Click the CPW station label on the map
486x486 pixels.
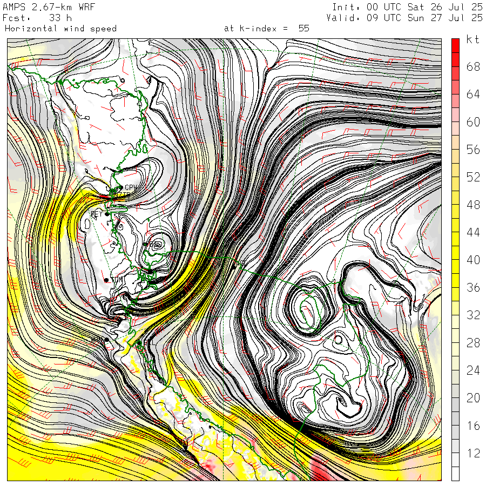click(131, 187)
